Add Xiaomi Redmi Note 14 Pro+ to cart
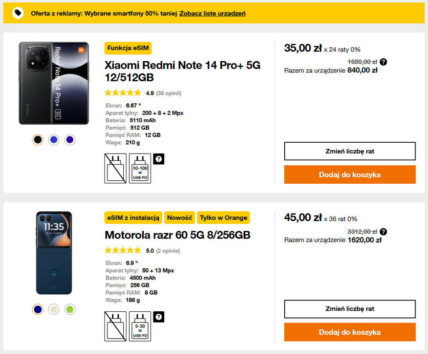The image size is (428, 354). pyautogui.click(x=350, y=174)
